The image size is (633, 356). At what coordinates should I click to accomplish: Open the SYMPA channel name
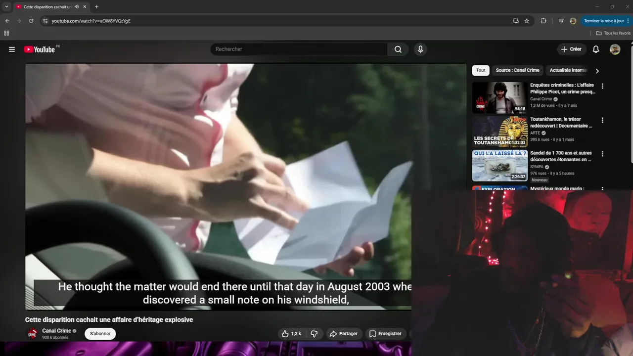pyautogui.click(x=537, y=167)
